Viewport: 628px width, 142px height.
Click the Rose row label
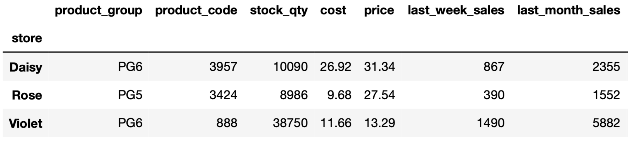coord(27,95)
